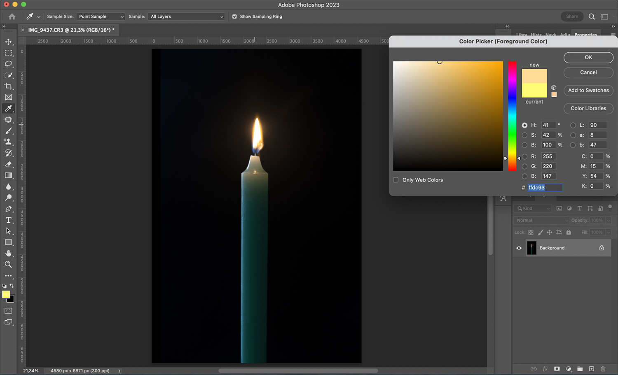Viewport: 618px width, 375px height.
Task: Open Color Libraries
Action: pyautogui.click(x=588, y=109)
